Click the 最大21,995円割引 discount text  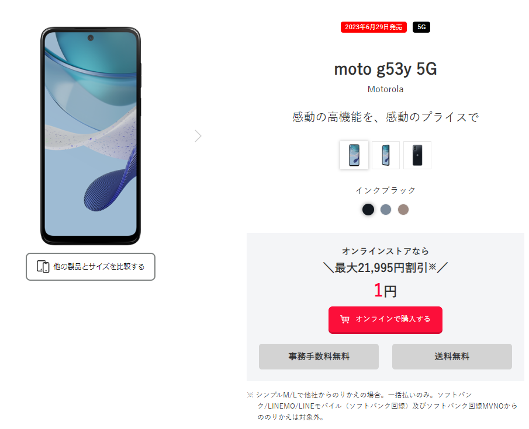[x=381, y=267]
